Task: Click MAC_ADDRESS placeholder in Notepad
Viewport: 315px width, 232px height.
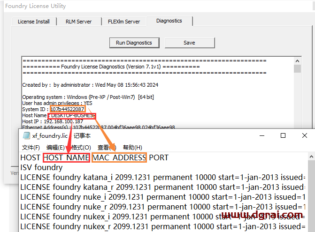Action: pos(119,157)
